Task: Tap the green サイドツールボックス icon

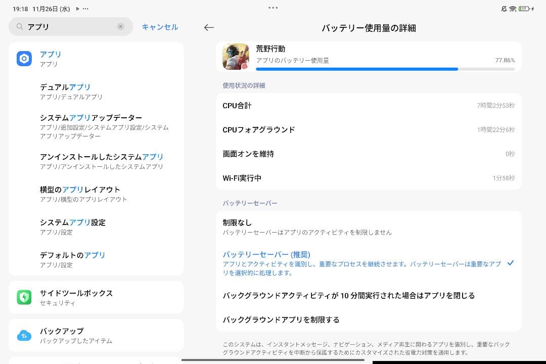Action: coord(24,297)
